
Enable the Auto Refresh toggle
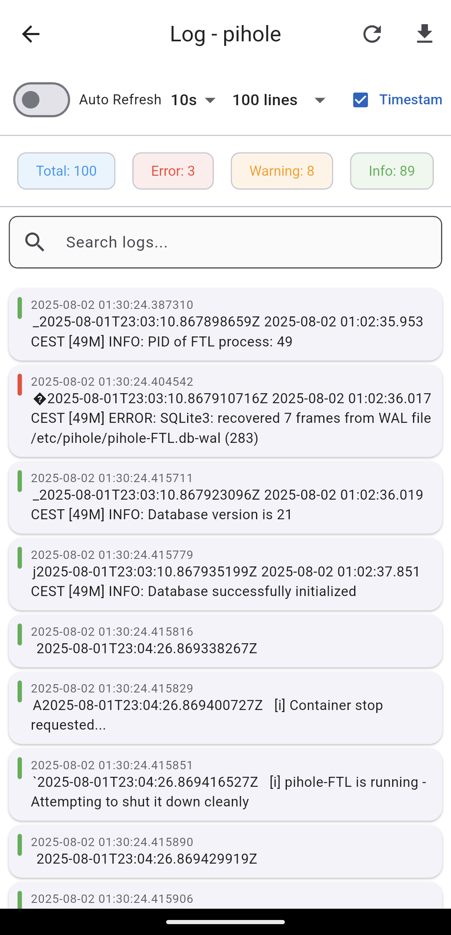point(41,100)
